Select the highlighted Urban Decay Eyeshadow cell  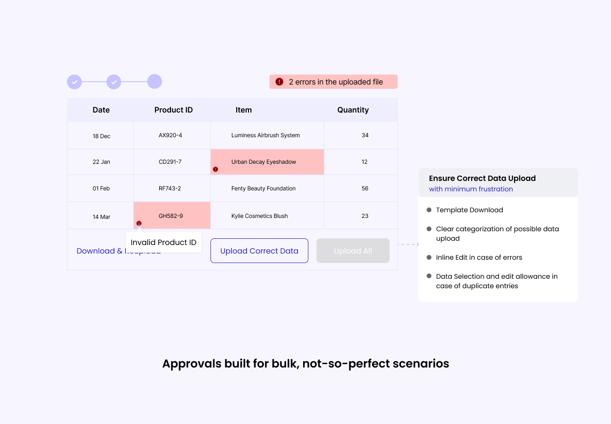267,162
